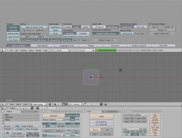Open file browser icon for //backbuf path
182x138 pixels.
pos(3,117)
